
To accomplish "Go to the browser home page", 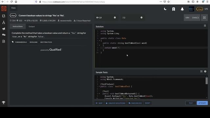I will [x=16, y=2].
